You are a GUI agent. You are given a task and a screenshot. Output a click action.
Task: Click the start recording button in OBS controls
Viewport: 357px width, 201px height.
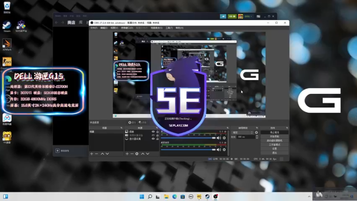coord(274,137)
